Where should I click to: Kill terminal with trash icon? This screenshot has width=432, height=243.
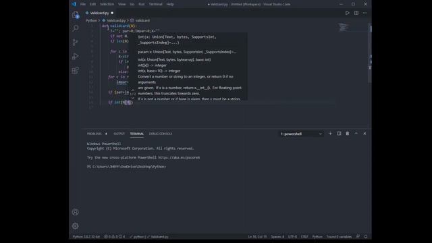(x=348, y=134)
